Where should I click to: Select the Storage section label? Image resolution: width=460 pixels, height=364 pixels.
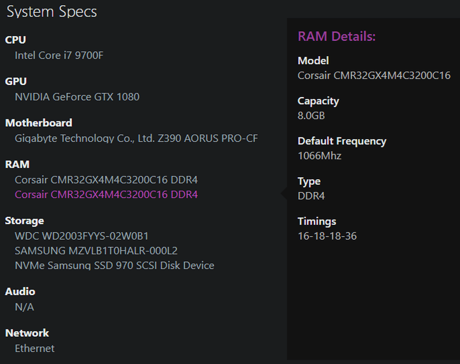24,221
